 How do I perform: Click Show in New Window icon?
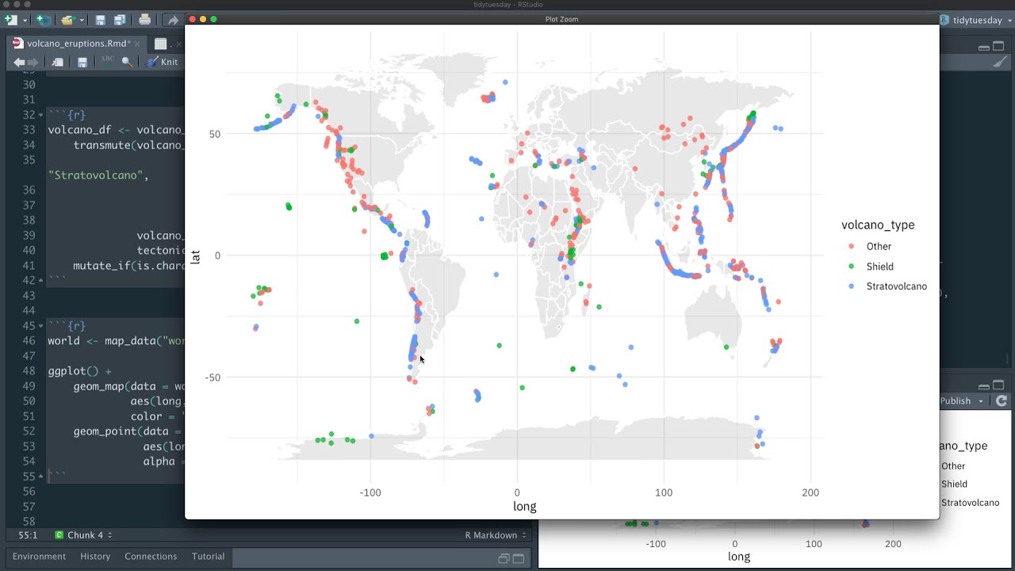click(58, 62)
